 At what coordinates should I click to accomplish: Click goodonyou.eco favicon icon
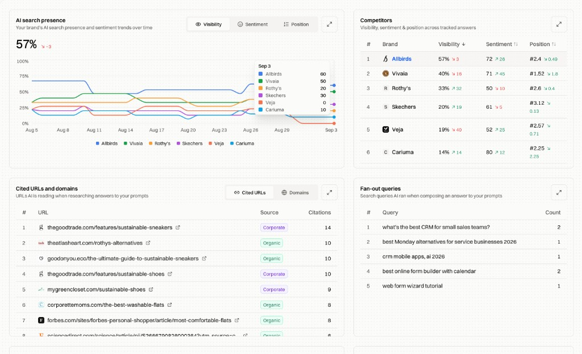coord(41,258)
